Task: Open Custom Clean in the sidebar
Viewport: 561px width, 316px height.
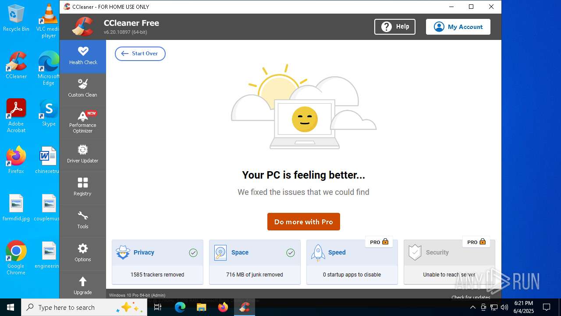Action: point(83,89)
